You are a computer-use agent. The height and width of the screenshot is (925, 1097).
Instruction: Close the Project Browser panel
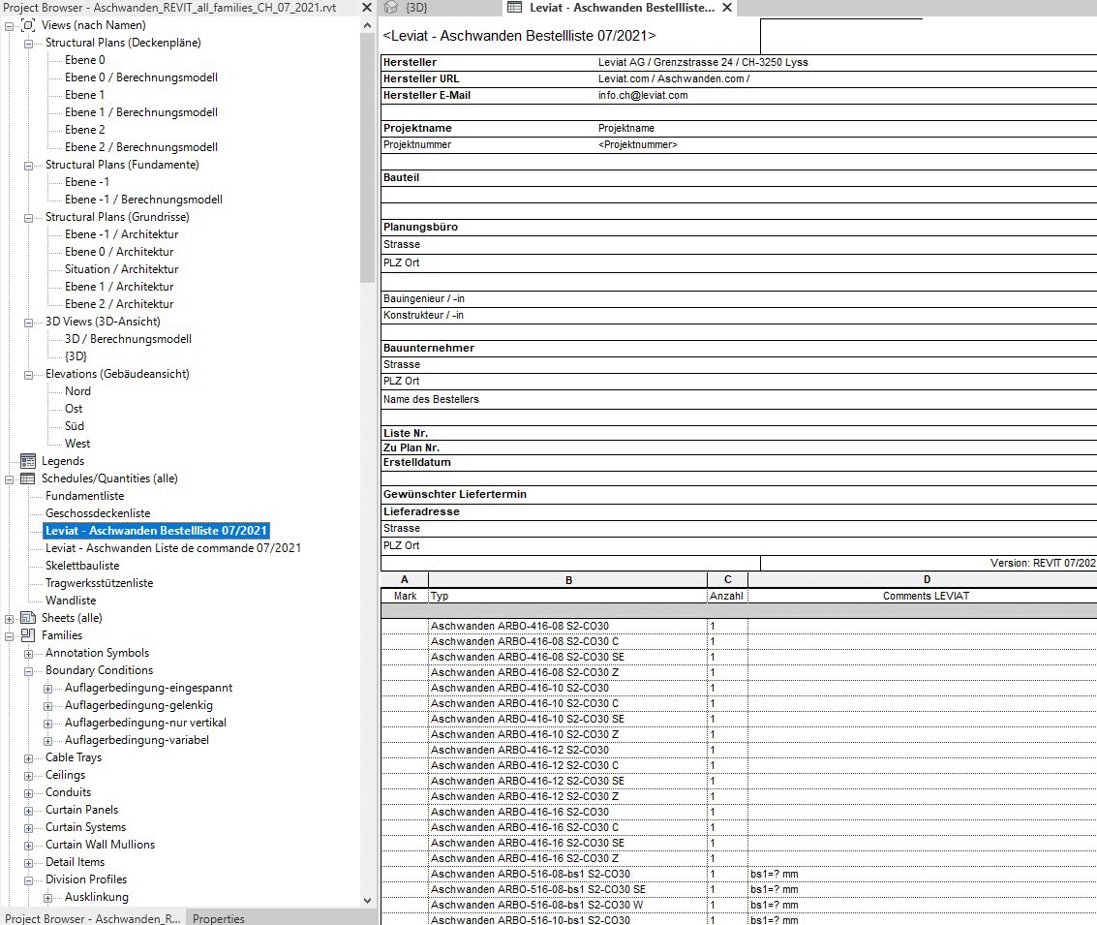tap(367, 8)
